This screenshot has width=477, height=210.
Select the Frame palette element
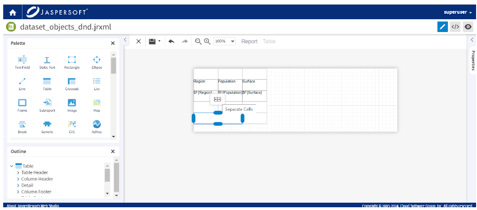[22, 105]
